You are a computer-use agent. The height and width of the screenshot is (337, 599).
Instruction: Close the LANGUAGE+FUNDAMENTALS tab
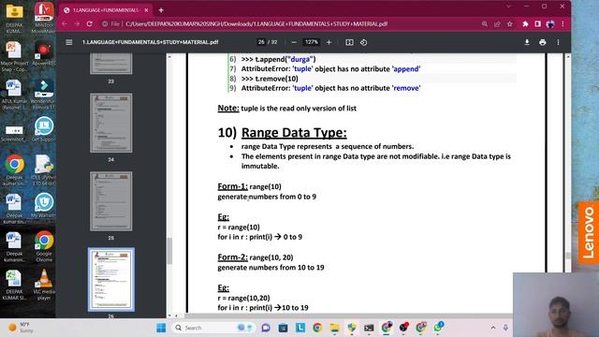click(146, 10)
